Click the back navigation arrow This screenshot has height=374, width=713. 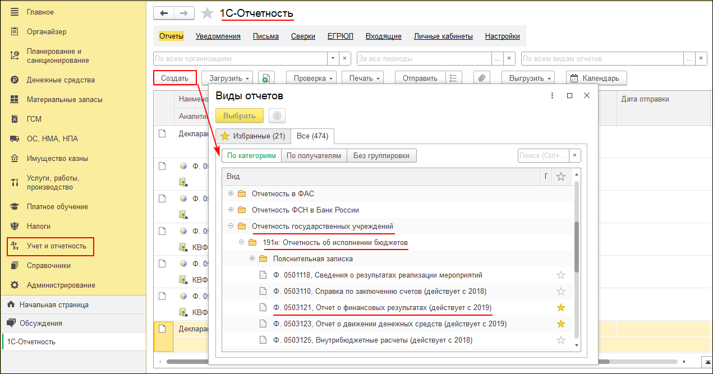[164, 13]
